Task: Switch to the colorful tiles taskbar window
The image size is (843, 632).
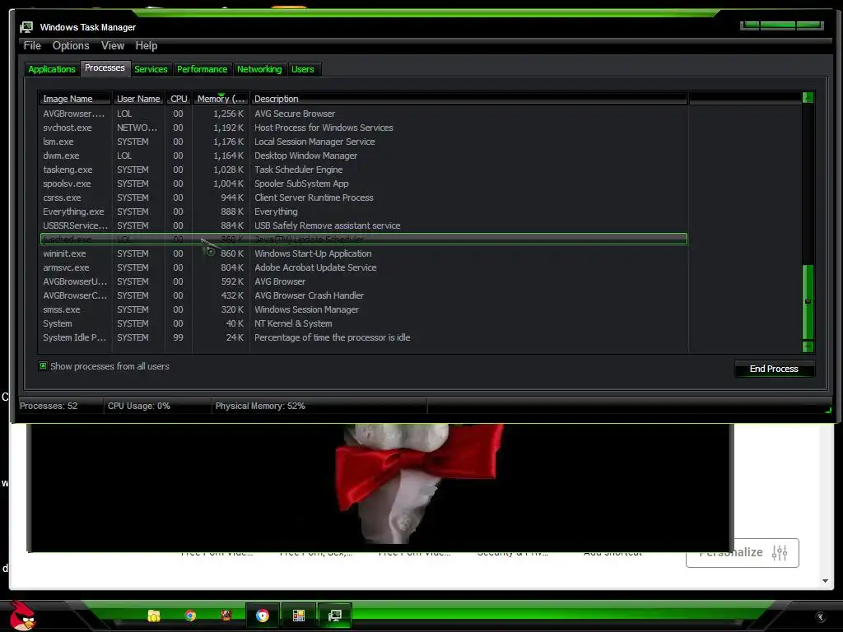Action: click(299, 616)
